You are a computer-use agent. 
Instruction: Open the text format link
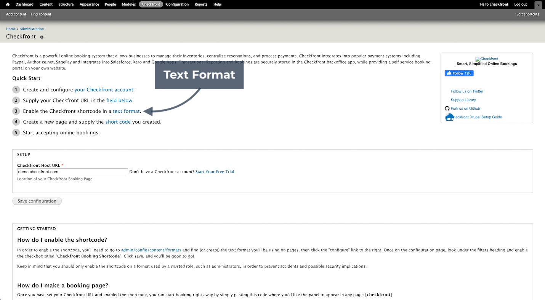[x=126, y=111]
